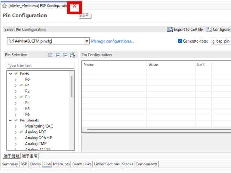Click the Configure icon beside Export
This screenshot has width=231, height=173.
209,29
